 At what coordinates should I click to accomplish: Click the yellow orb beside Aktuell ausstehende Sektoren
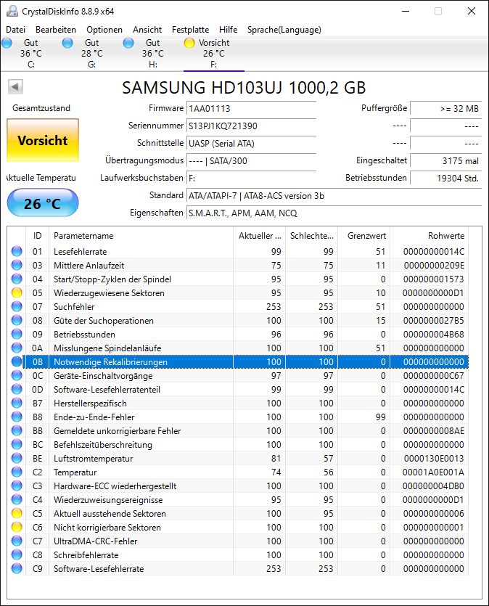(x=17, y=513)
